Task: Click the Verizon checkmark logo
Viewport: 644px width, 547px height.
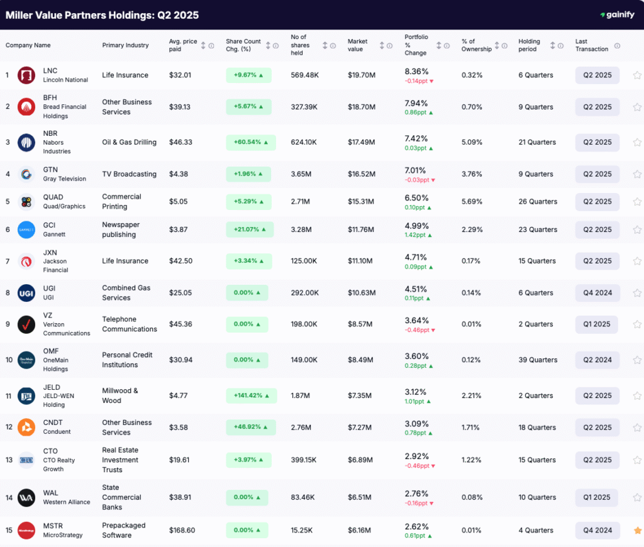Action: coord(26,324)
